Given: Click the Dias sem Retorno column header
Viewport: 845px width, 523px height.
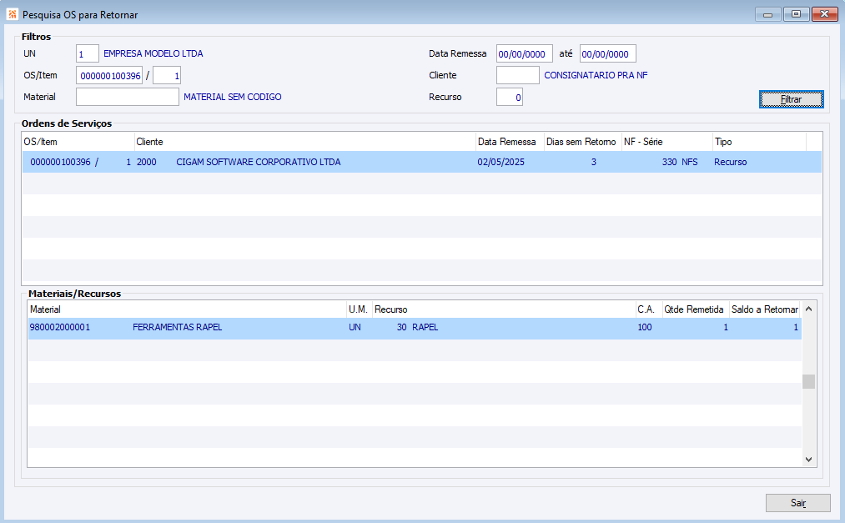Looking at the screenshot, I should coord(582,142).
